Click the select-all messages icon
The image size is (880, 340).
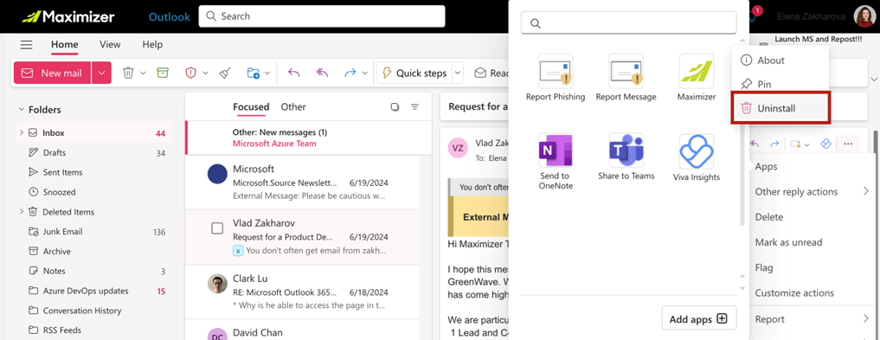click(395, 107)
